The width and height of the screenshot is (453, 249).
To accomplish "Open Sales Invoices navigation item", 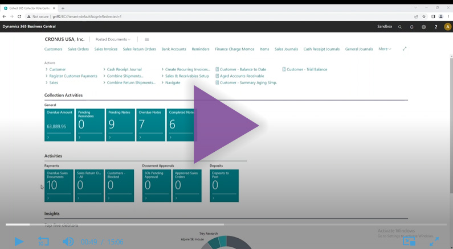I will click(106, 49).
